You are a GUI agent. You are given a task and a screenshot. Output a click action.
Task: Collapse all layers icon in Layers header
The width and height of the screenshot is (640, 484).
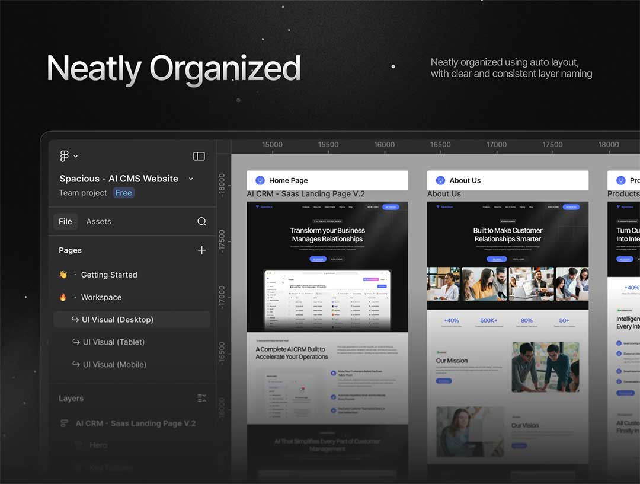(201, 398)
